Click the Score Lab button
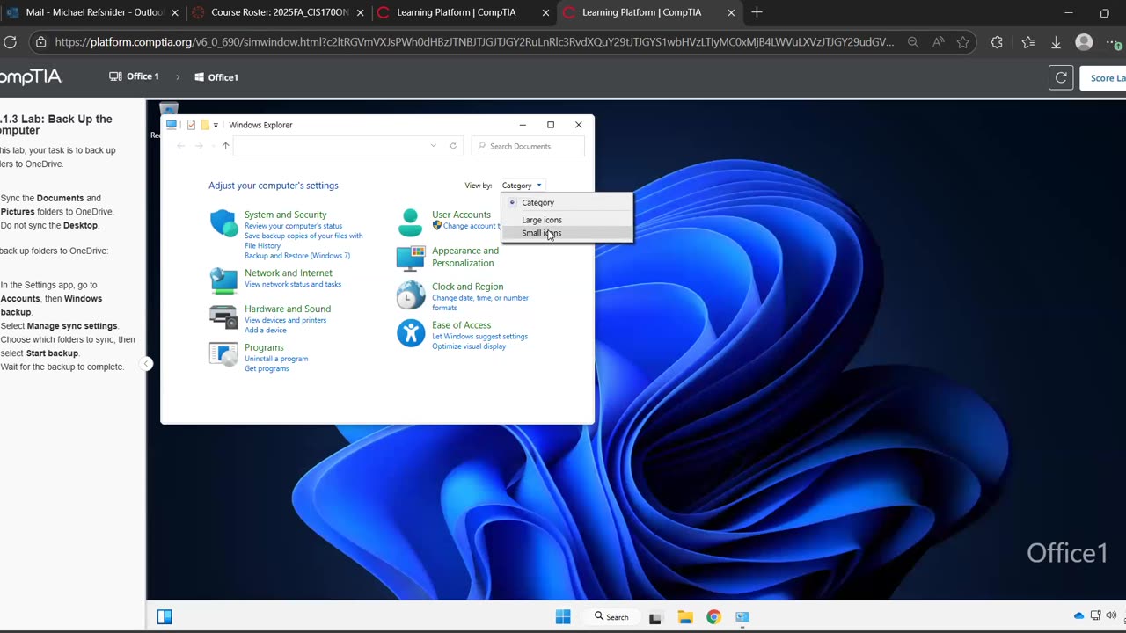1126x633 pixels. (x=1103, y=77)
